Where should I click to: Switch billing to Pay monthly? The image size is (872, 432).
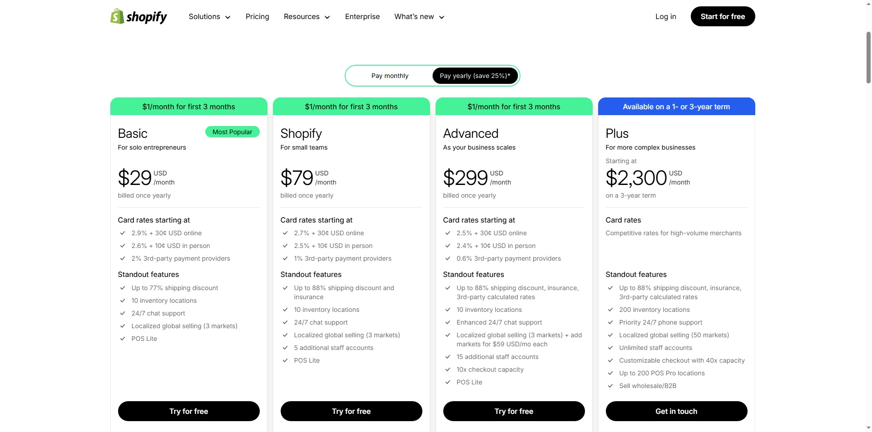coord(390,76)
